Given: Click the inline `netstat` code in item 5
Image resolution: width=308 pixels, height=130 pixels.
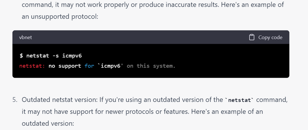Looking at the screenshot, I should tap(240, 100).
